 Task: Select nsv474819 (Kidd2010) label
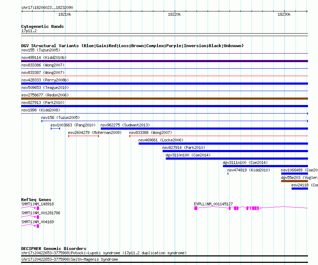coord(249,170)
